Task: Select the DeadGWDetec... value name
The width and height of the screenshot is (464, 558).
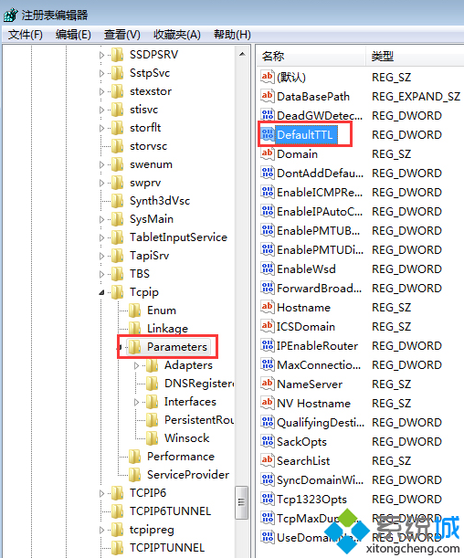Action: 320,116
